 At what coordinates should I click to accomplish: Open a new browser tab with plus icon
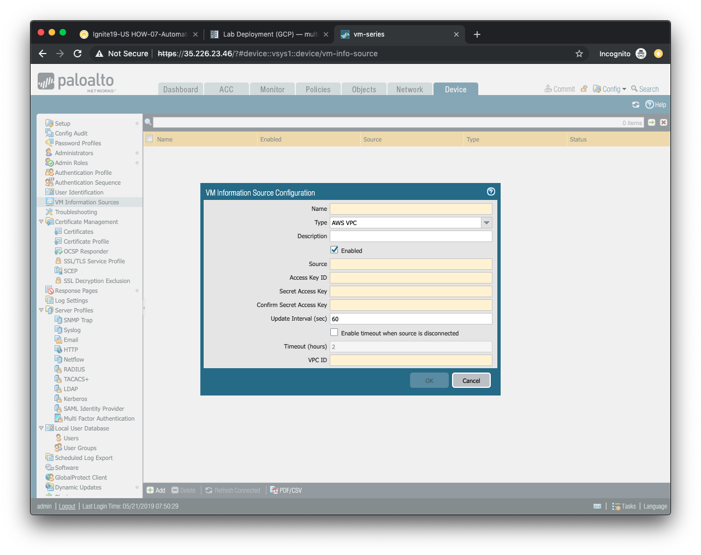(477, 34)
